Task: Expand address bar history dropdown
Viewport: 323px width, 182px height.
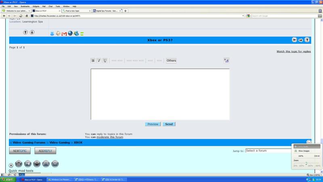Action: 243,16
